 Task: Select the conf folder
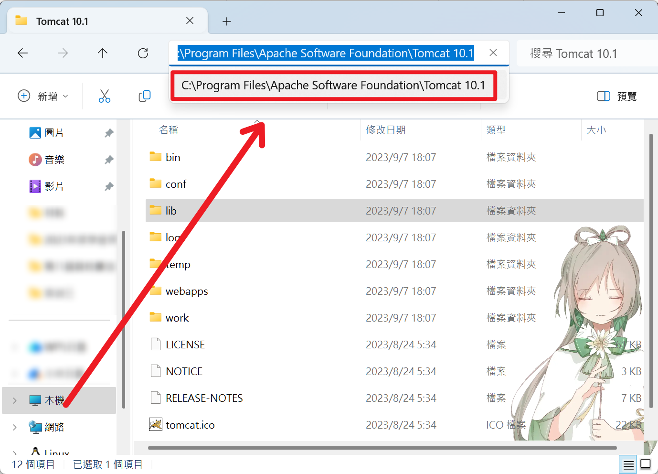(394, 184)
